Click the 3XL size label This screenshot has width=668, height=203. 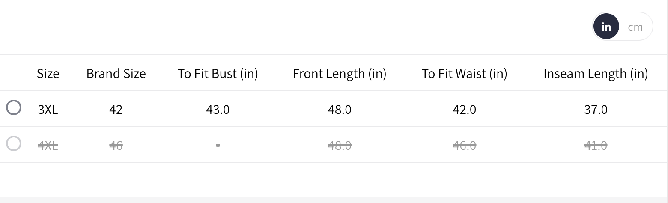pyautogui.click(x=48, y=110)
